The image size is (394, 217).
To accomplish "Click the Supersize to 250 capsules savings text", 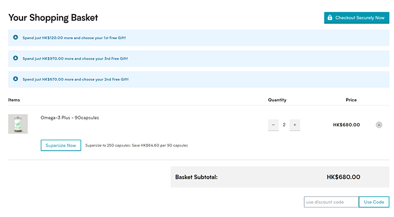I will [137, 145].
